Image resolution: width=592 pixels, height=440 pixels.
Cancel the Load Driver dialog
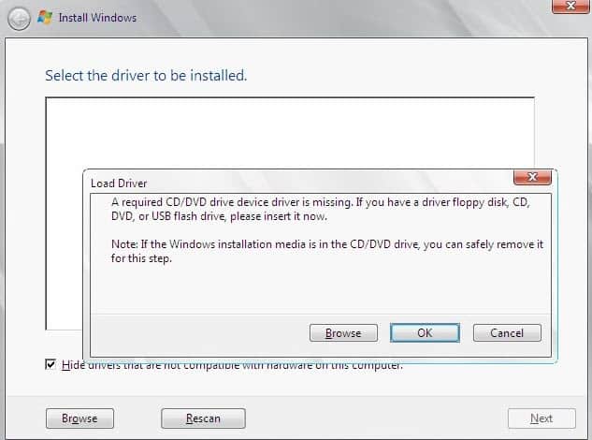point(507,333)
